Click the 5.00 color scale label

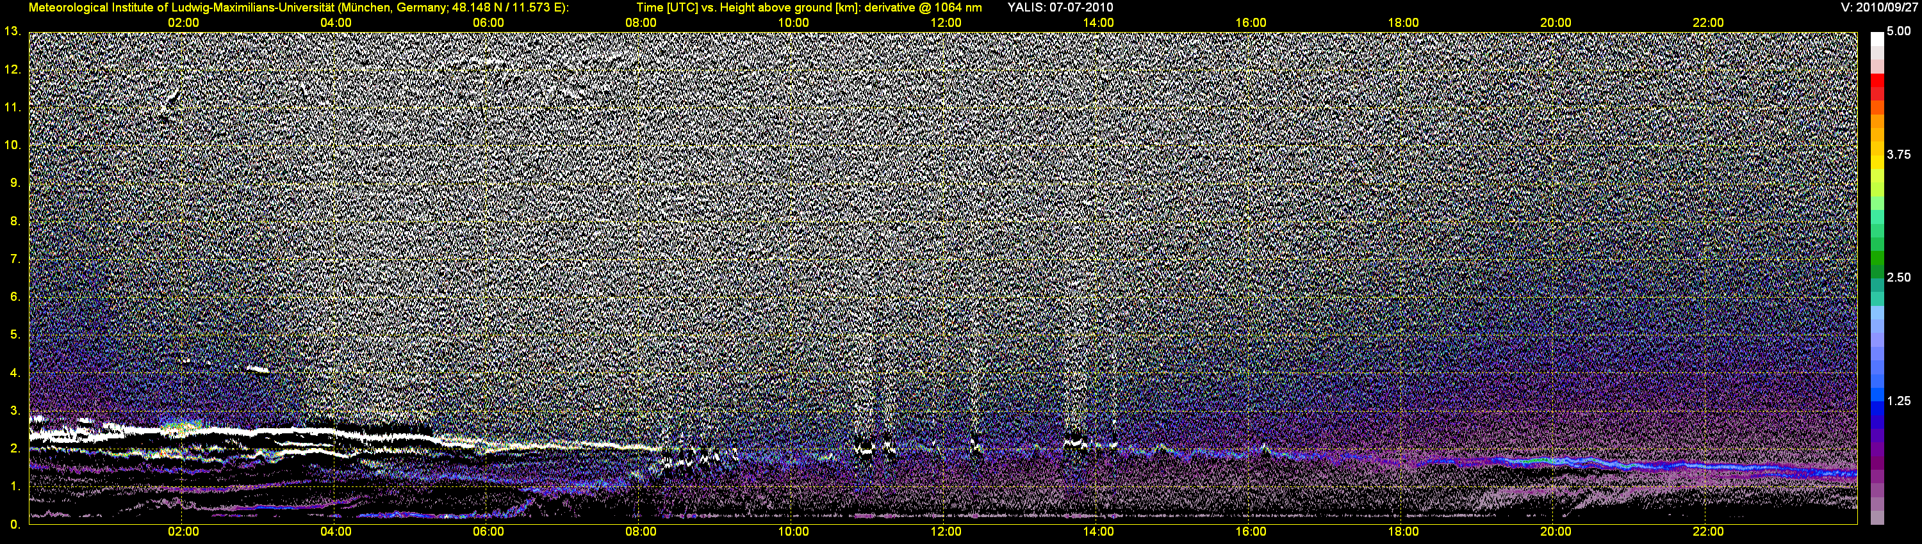click(x=1898, y=31)
